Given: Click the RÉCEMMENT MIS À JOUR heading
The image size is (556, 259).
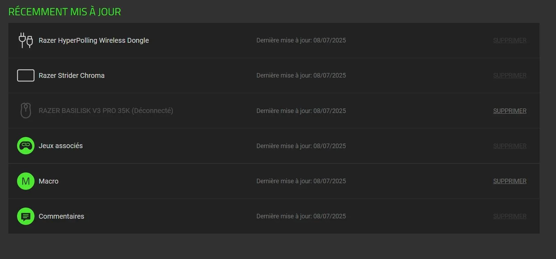Looking at the screenshot, I should point(64,11).
